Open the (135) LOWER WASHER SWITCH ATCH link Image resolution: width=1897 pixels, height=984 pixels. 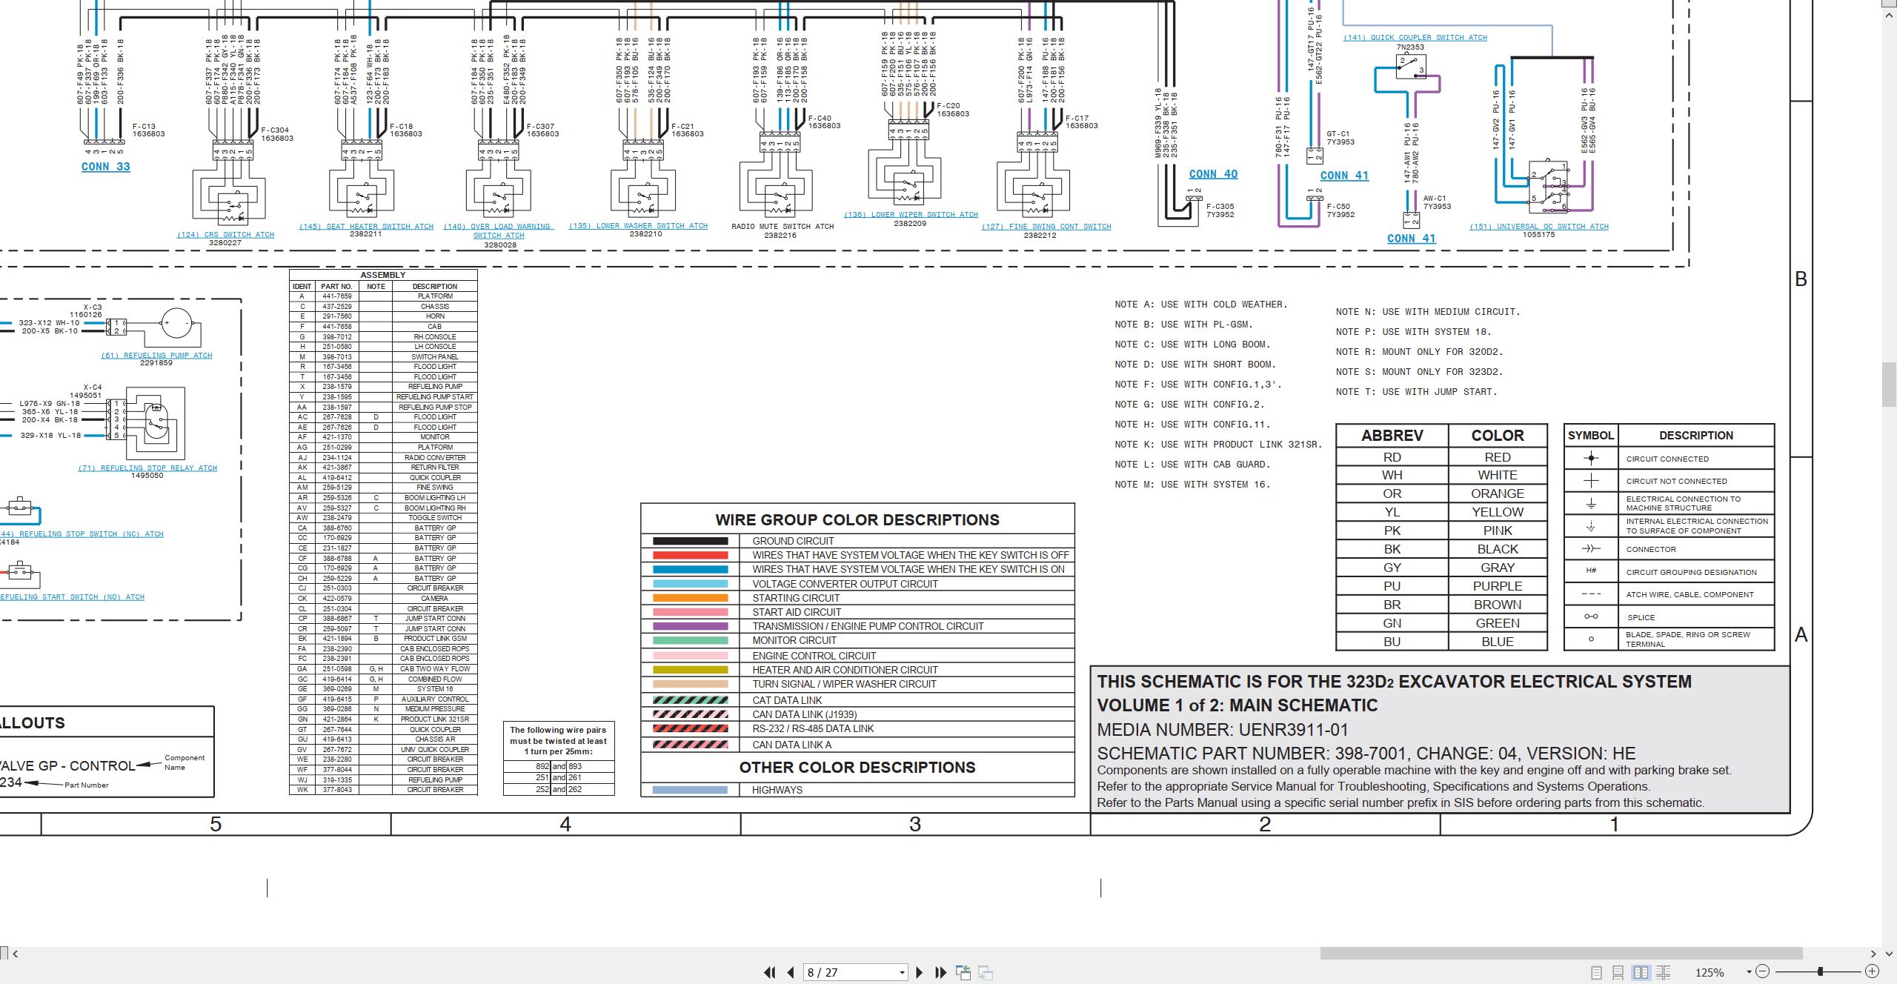[x=638, y=226]
